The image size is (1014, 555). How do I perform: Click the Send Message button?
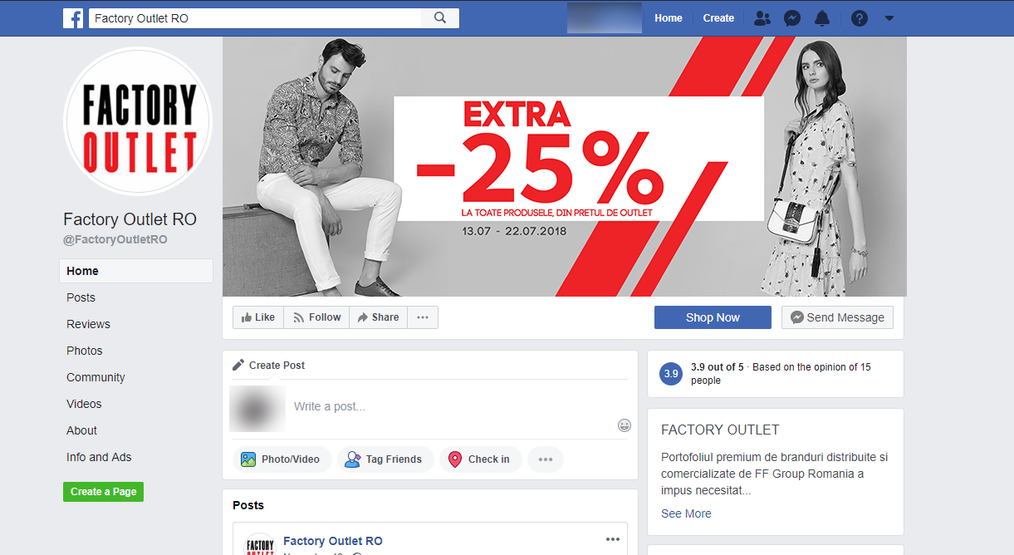[x=837, y=317]
